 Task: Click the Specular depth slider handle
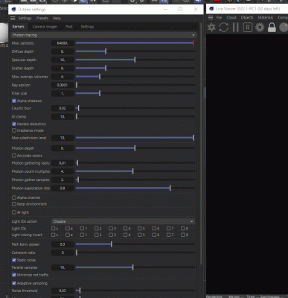pyautogui.click(x=135, y=60)
